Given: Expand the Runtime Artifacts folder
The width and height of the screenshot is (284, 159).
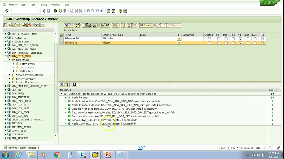Looking at the screenshot, I should [10, 79].
